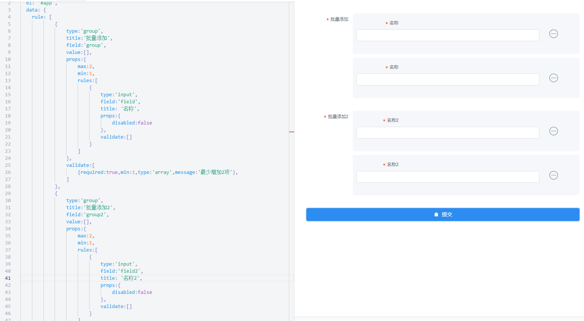The height and width of the screenshot is (321, 584).
Task: Click disabled:false on editor line 19
Action: [132, 123]
